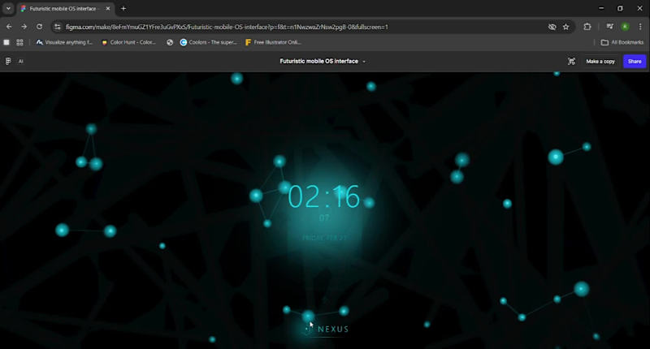This screenshot has width=650, height=349.
Task: Open the media controls icon
Action: click(609, 27)
